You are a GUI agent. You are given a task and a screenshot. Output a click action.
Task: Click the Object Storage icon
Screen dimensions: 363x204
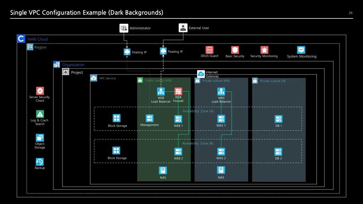tap(40, 138)
